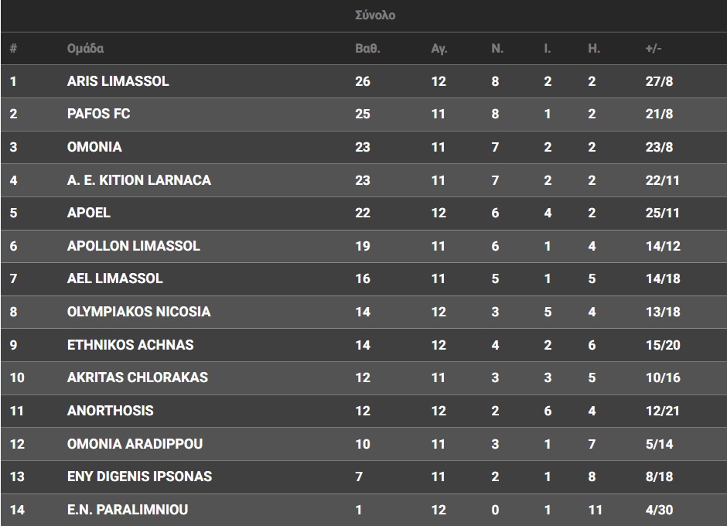
Task: Click the +/- goals column header
Action: 653,49
